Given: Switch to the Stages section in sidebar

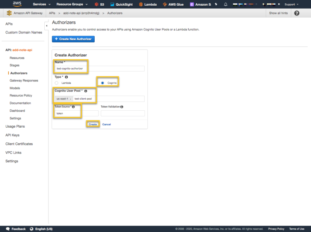Looking at the screenshot, I should tap(14, 65).
